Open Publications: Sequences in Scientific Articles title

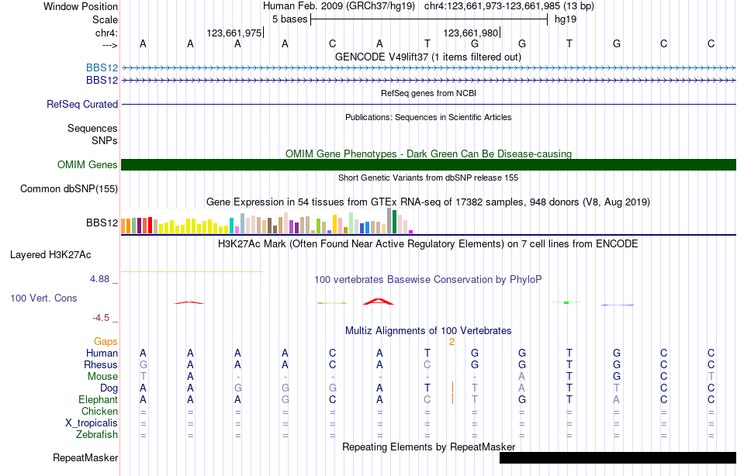coord(428,117)
